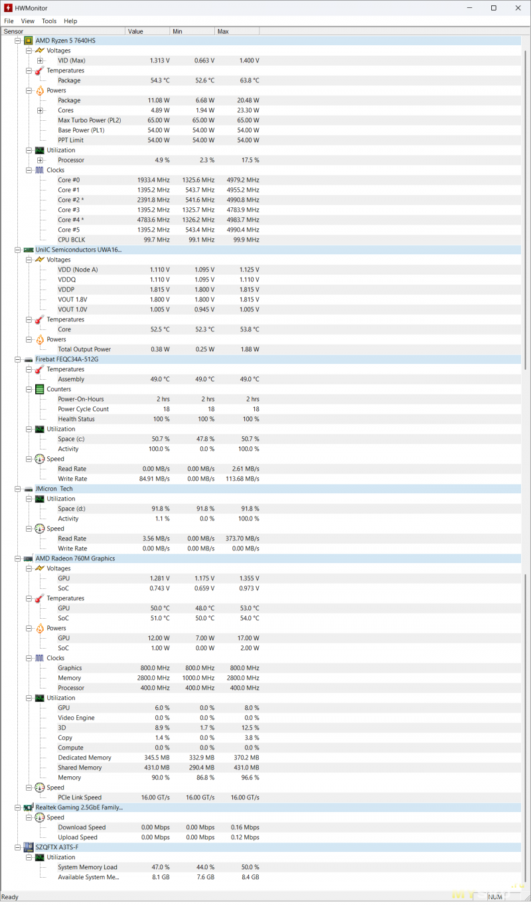Viewport: 531px width, 905px height.
Task: Click the CPU Clocks waveform icon
Action: pos(40,170)
